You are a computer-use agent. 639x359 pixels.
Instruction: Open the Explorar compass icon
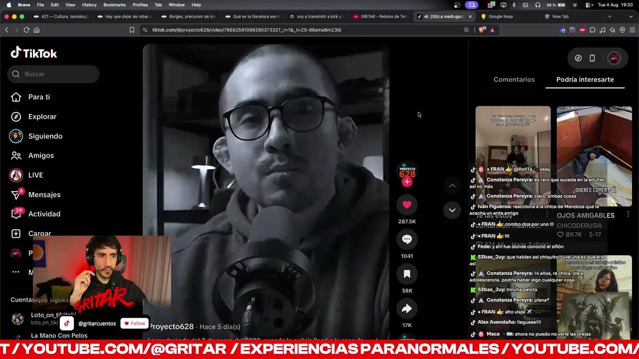click(16, 117)
